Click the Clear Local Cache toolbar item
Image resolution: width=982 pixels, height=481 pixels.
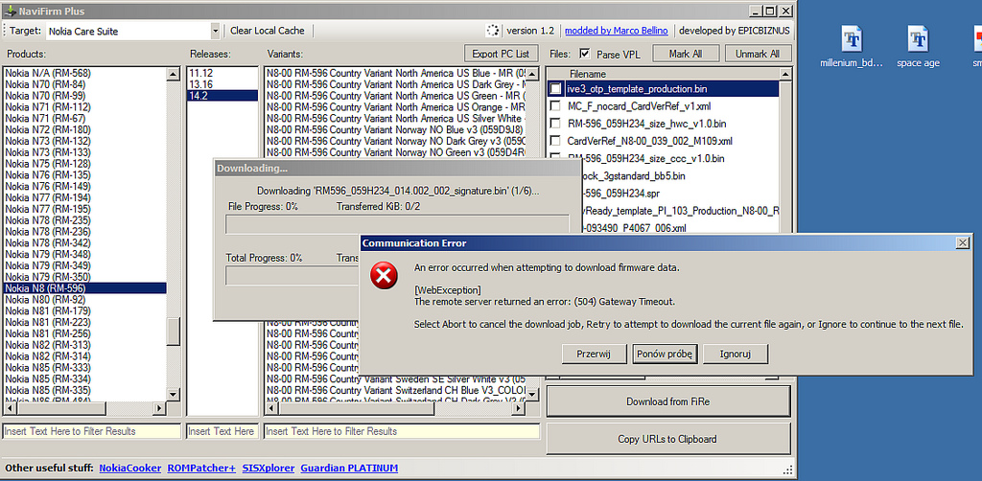268,31
